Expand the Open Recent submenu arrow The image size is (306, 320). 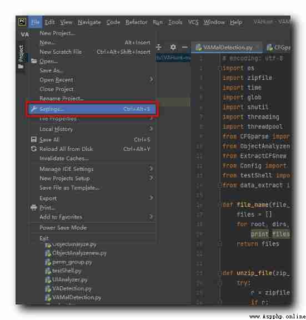point(151,79)
